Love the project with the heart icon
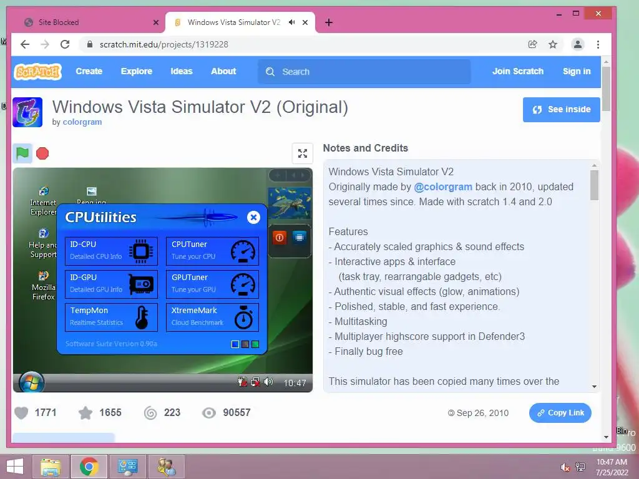Viewport: 639px width, 479px height. click(21, 413)
